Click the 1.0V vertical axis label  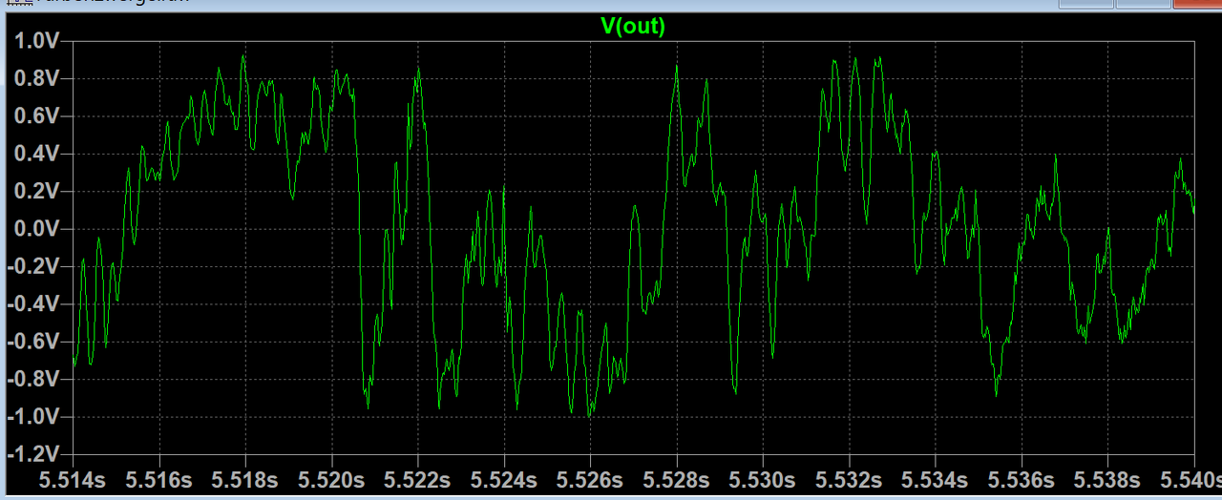36,41
